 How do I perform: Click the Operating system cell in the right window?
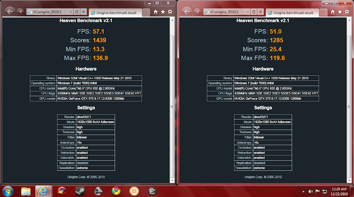(276, 83)
